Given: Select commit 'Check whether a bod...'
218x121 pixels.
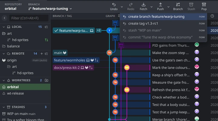Looking at the screenshot, I should click(171, 97).
